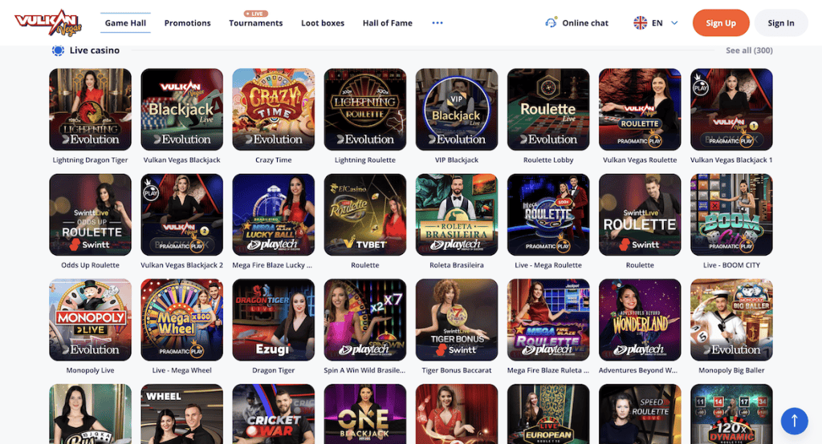Click the Vulkan Vegas logo
Viewport: 822px width, 444px height.
[x=48, y=22]
